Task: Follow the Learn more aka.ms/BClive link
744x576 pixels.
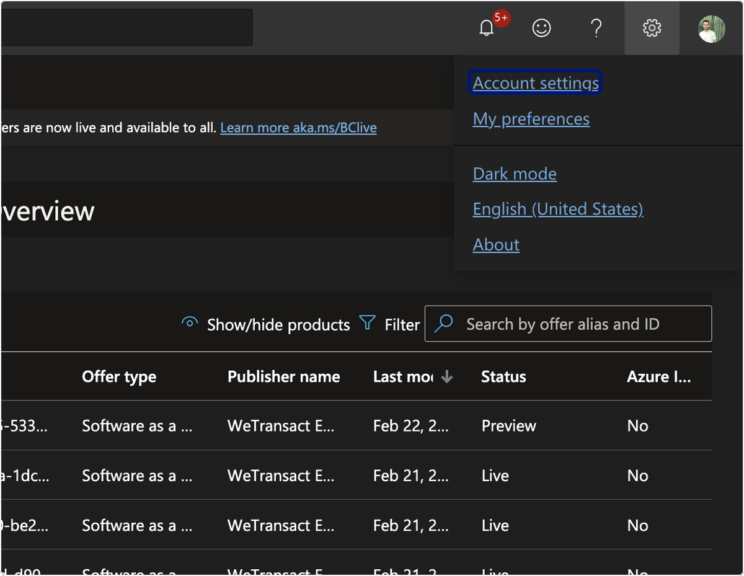Action: click(x=298, y=128)
